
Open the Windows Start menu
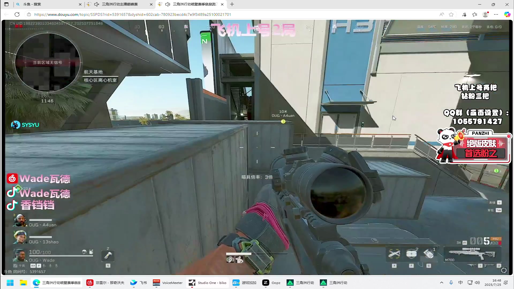tap(10, 283)
